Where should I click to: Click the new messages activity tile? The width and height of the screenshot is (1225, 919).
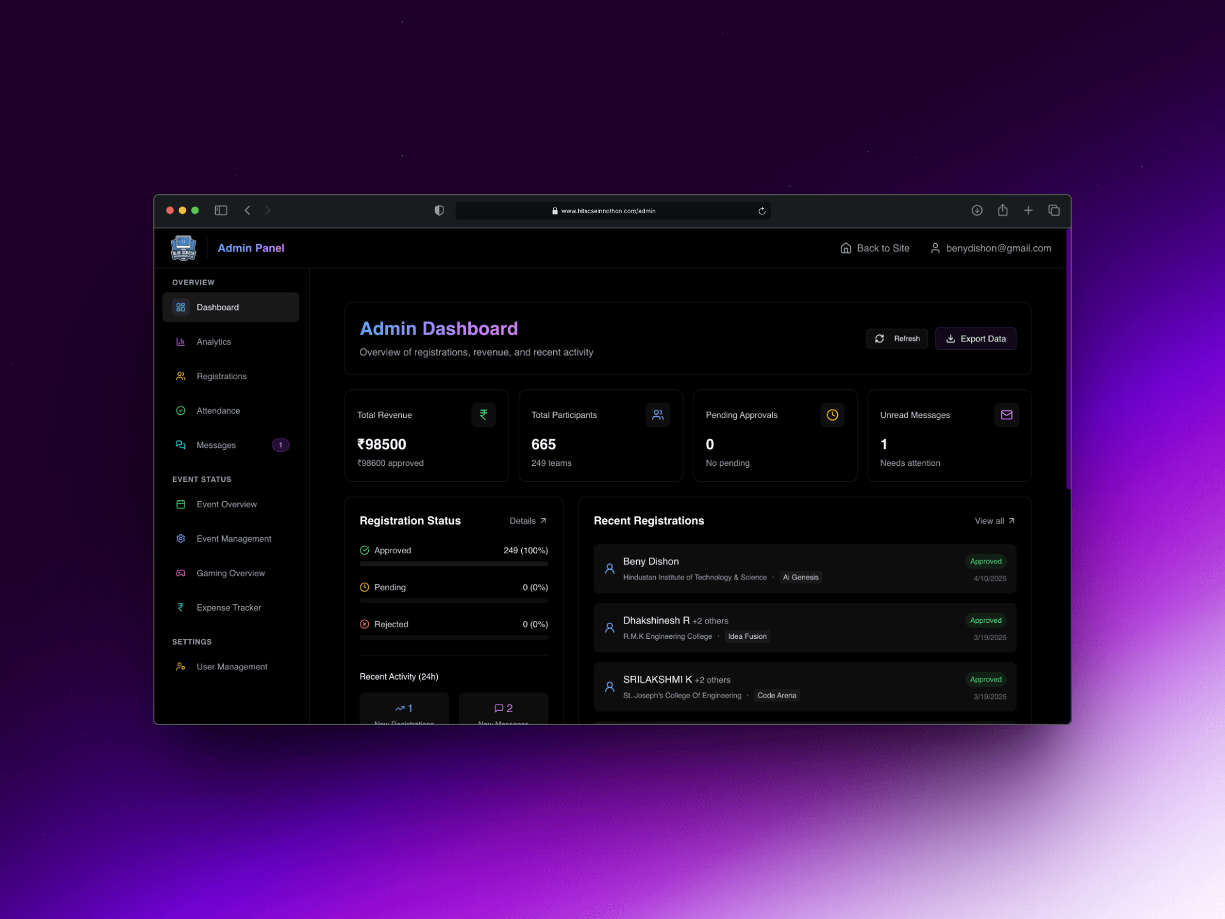click(x=503, y=708)
